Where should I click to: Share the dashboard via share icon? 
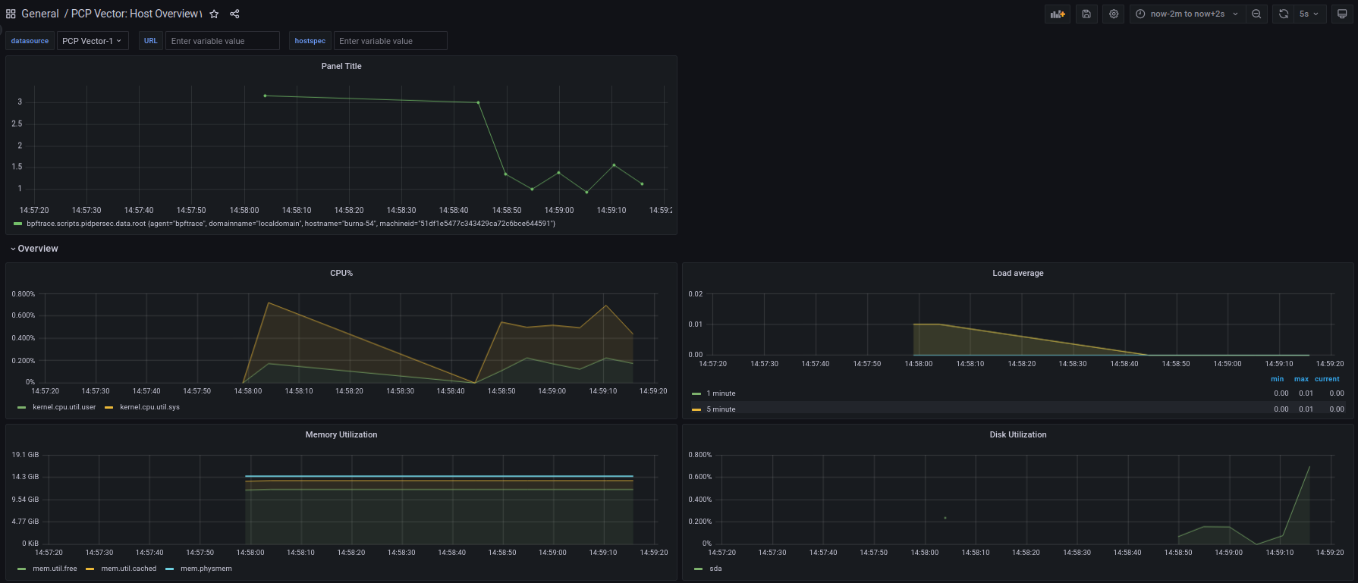click(234, 14)
